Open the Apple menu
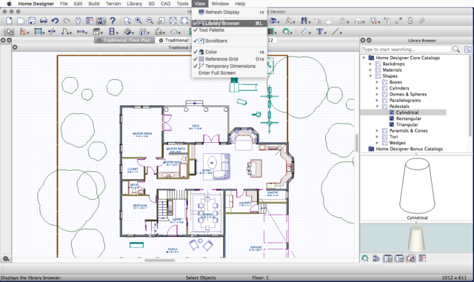 click(x=9, y=4)
